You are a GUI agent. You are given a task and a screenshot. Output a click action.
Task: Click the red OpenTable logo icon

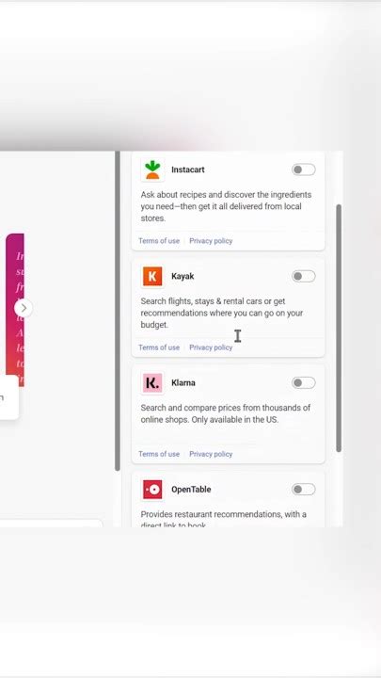[x=152, y=490]
